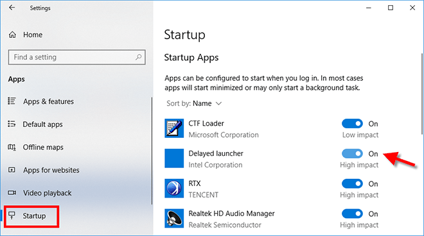Open Apps for websites settings
The height and width of the screenshot is (236, 424).
(x=51, y=170)
